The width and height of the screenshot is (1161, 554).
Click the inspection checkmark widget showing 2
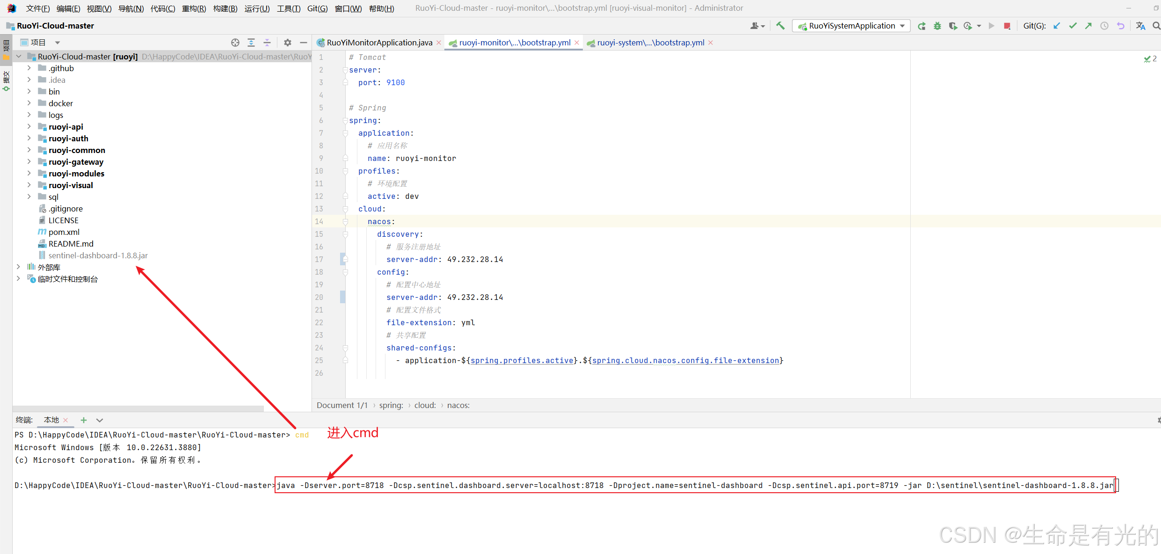click(x=1150, y=59)
